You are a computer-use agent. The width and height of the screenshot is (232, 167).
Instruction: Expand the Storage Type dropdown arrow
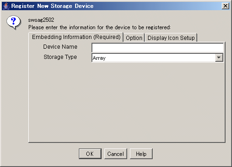[x=219, y=58]
